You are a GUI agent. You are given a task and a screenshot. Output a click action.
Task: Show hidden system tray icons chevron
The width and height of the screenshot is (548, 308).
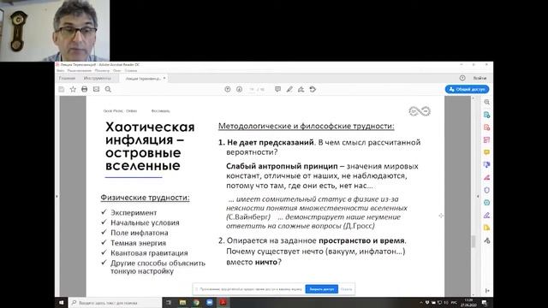click(420, 303)
